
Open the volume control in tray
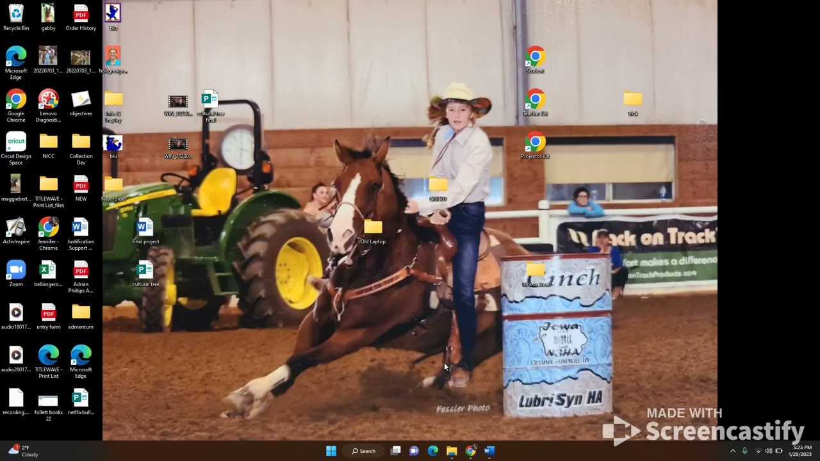coord(768,451)
